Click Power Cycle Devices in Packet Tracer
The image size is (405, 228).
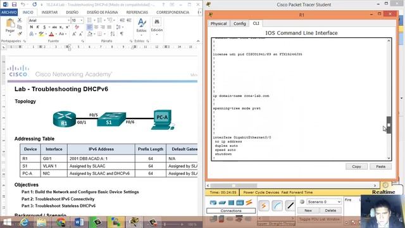click(x=261, y=193)
